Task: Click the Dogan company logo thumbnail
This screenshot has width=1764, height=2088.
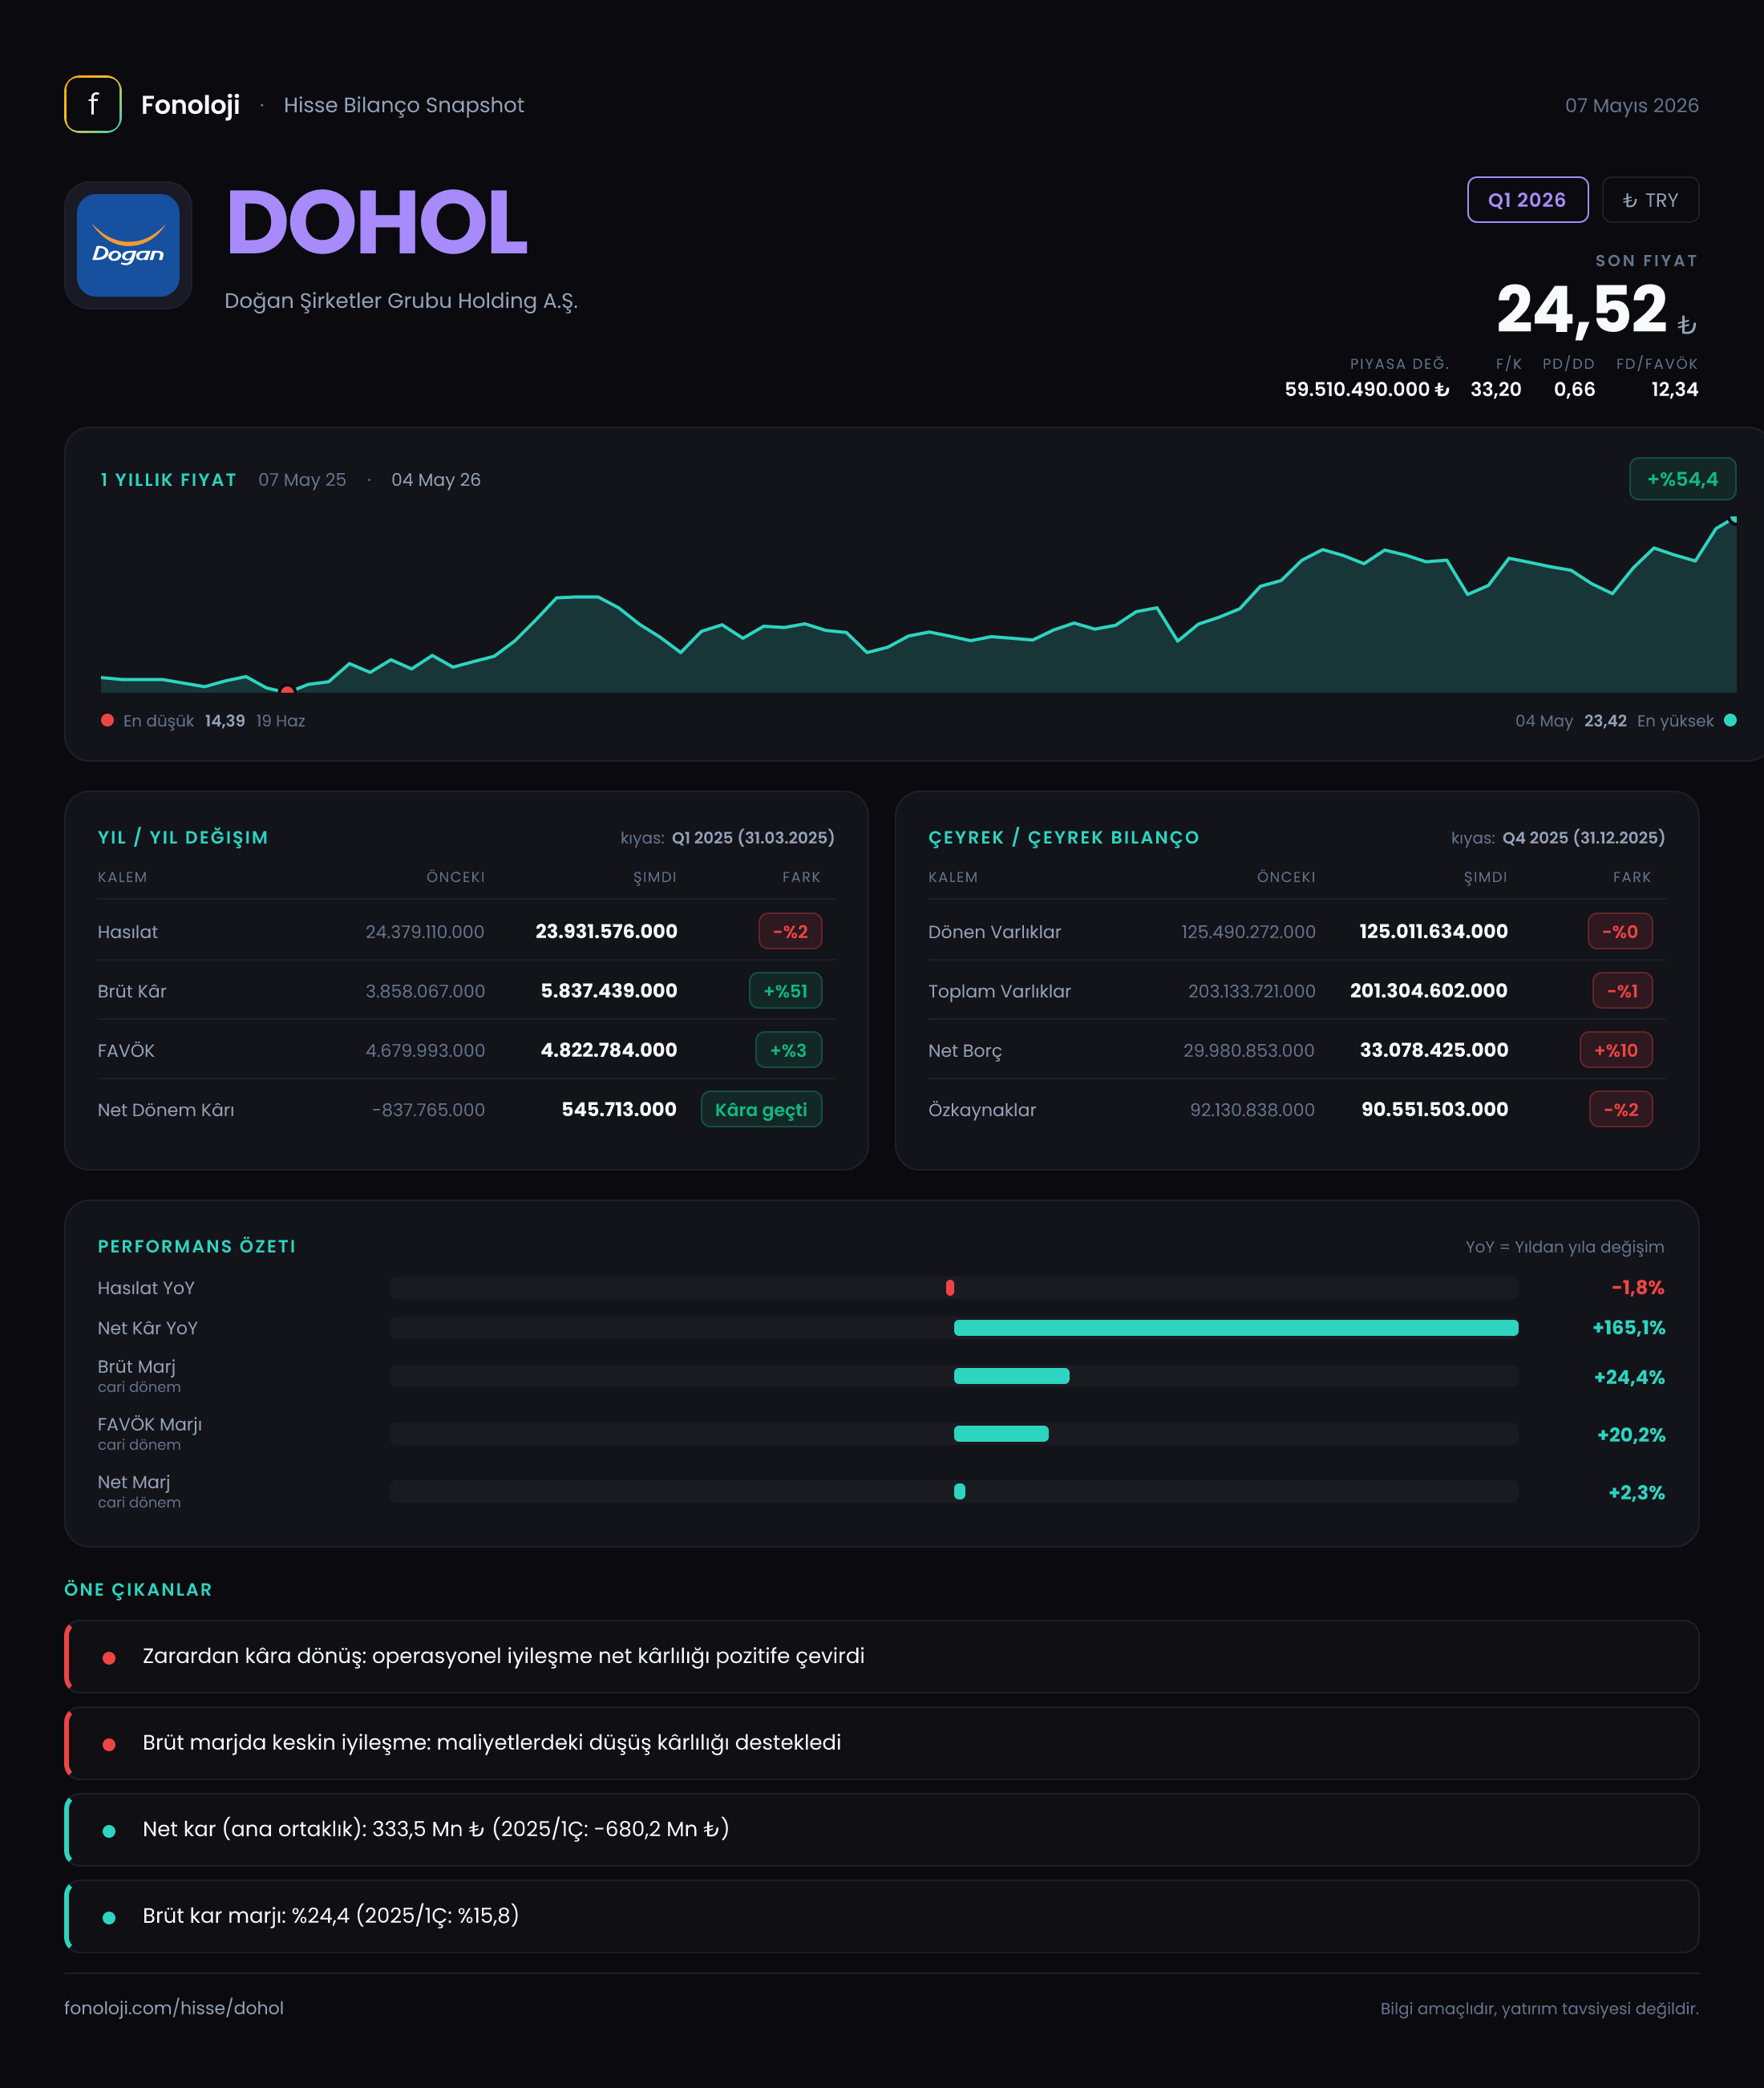Action: 128,245
